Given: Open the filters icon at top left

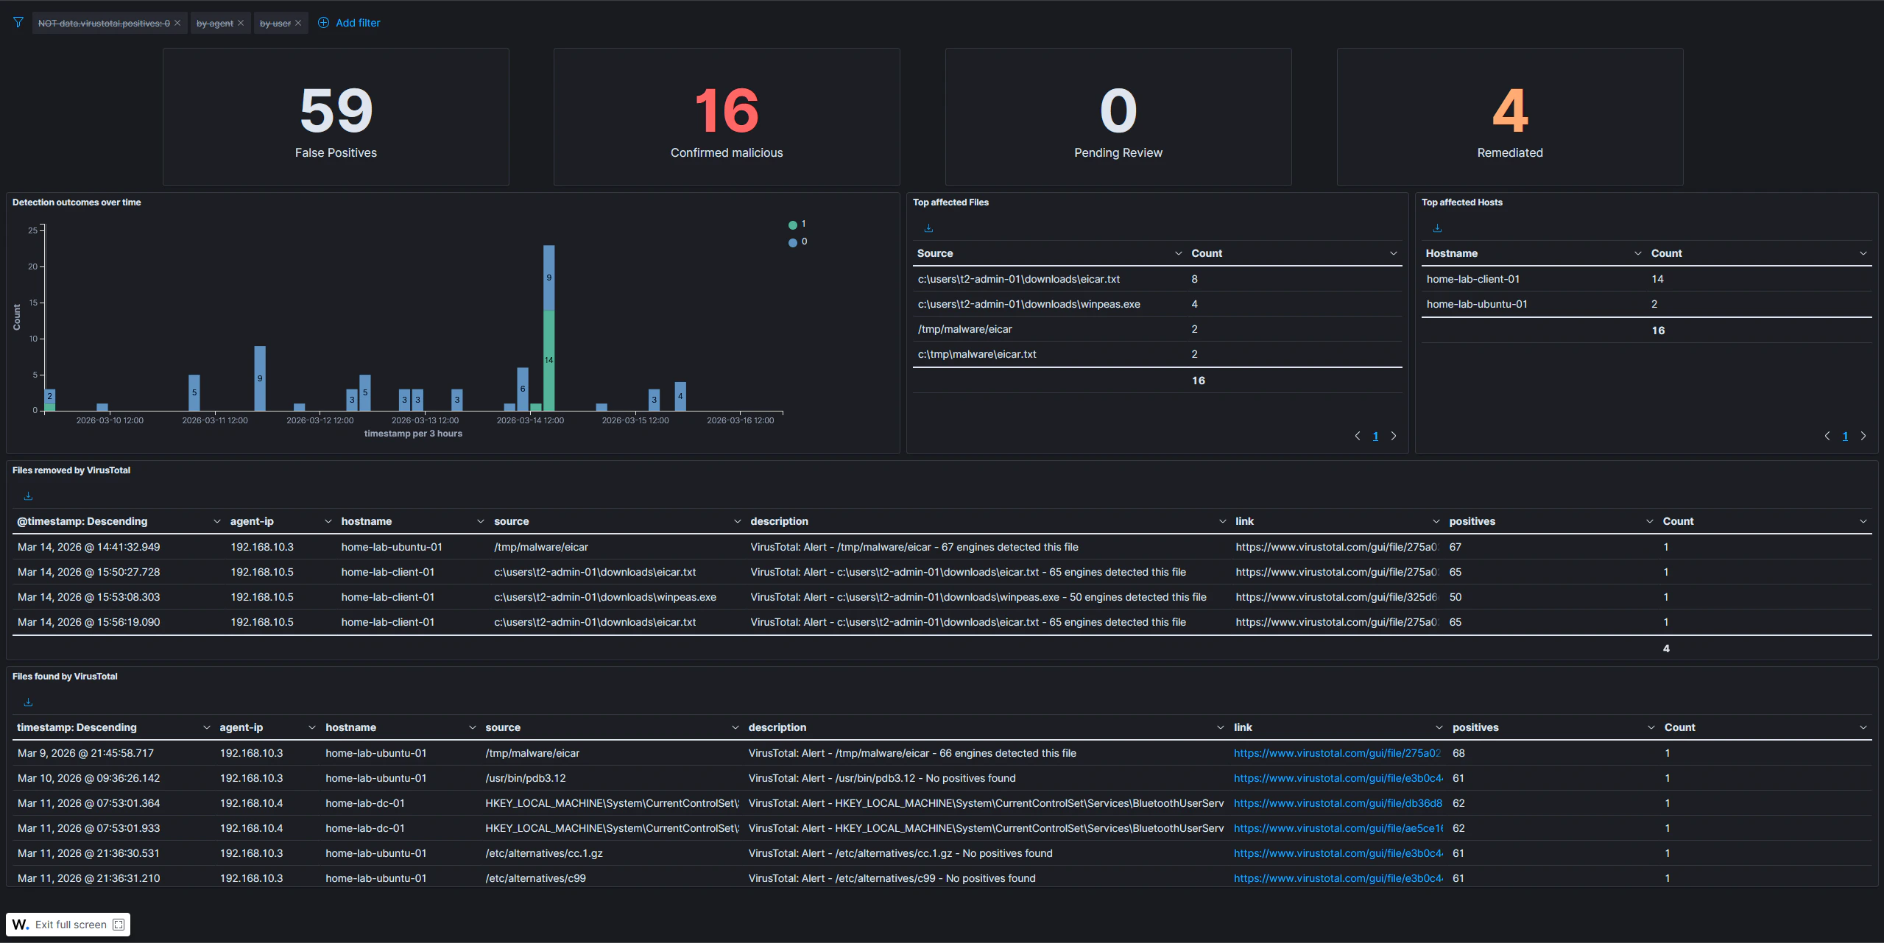Looking at the screenshot, I should [x=18, y=23].
